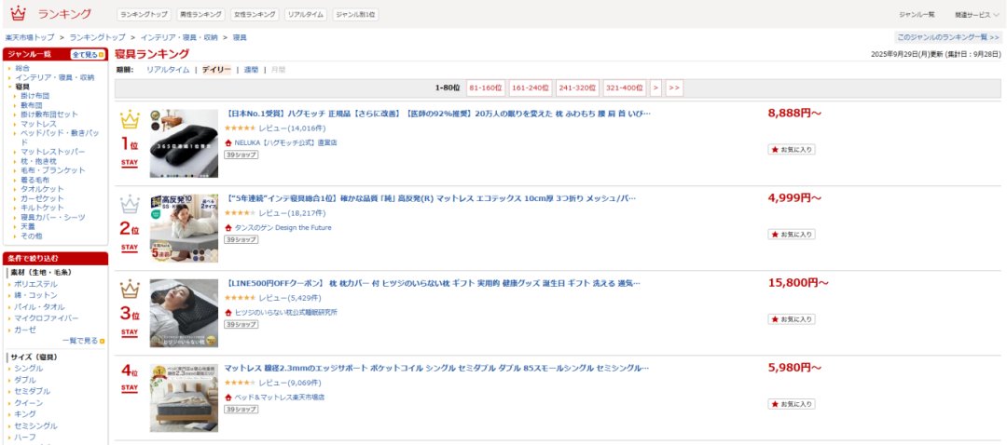Image resolution: width=1007 pixels, height=445 pixels.
Task: Open ポケットコイル mattress thumbnail
Action: [x=184, y=398]
